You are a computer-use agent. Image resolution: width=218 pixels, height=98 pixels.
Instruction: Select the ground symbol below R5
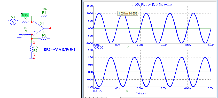(x=32, y=58)
